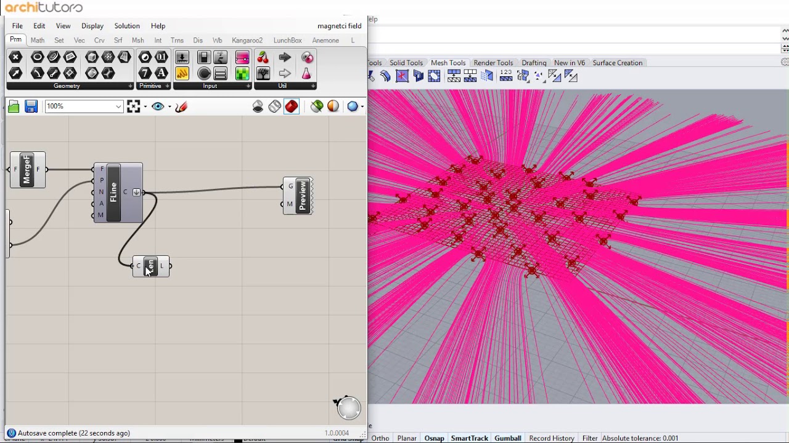Select the Point parameter icon in Geometry panel

coord(16,57)
